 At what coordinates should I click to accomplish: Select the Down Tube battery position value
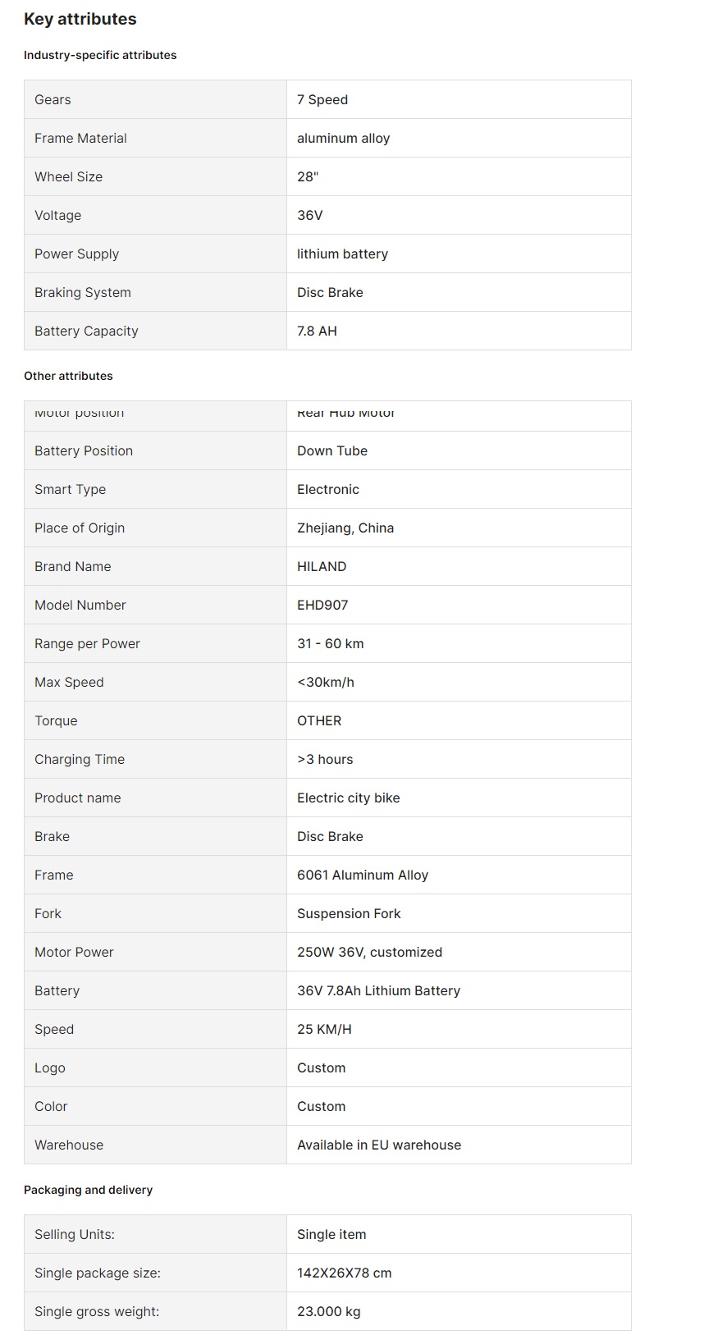click(x=332, y=450)
